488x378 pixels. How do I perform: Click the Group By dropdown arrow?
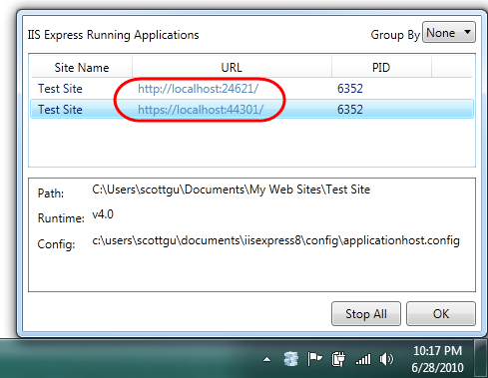click(x=467, y=32)
